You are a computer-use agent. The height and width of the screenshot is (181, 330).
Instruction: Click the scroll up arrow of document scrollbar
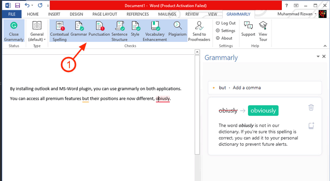click(197, 52)
